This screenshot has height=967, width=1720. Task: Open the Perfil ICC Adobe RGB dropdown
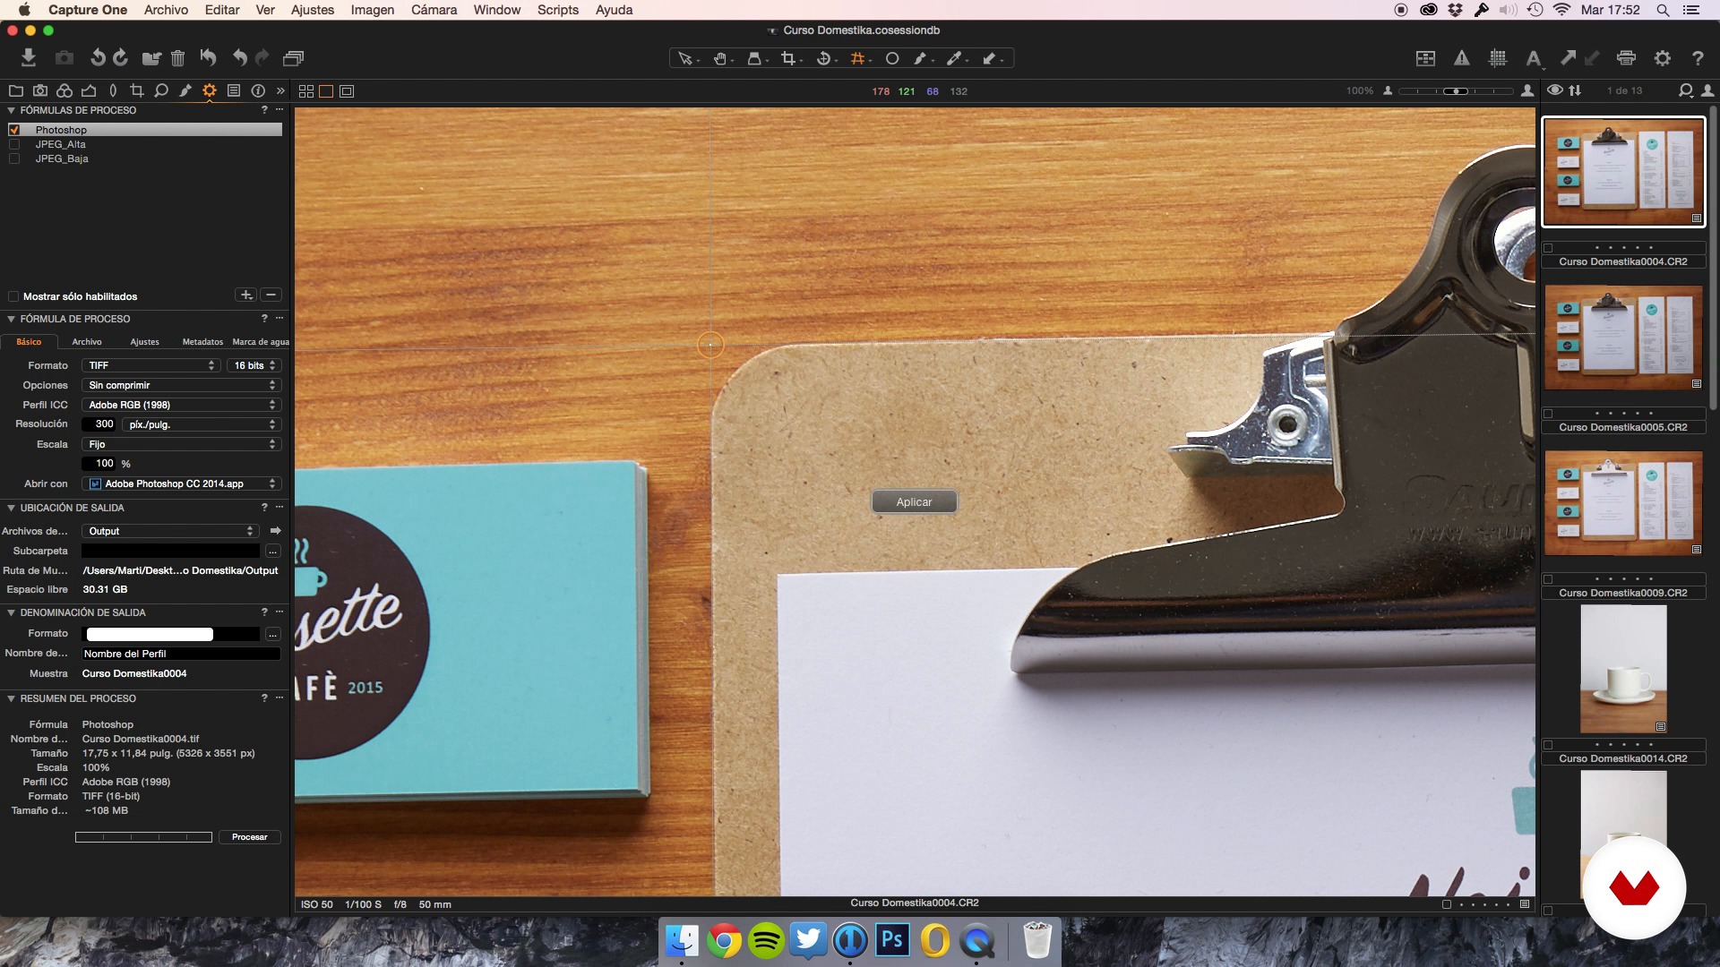(181, 405)
